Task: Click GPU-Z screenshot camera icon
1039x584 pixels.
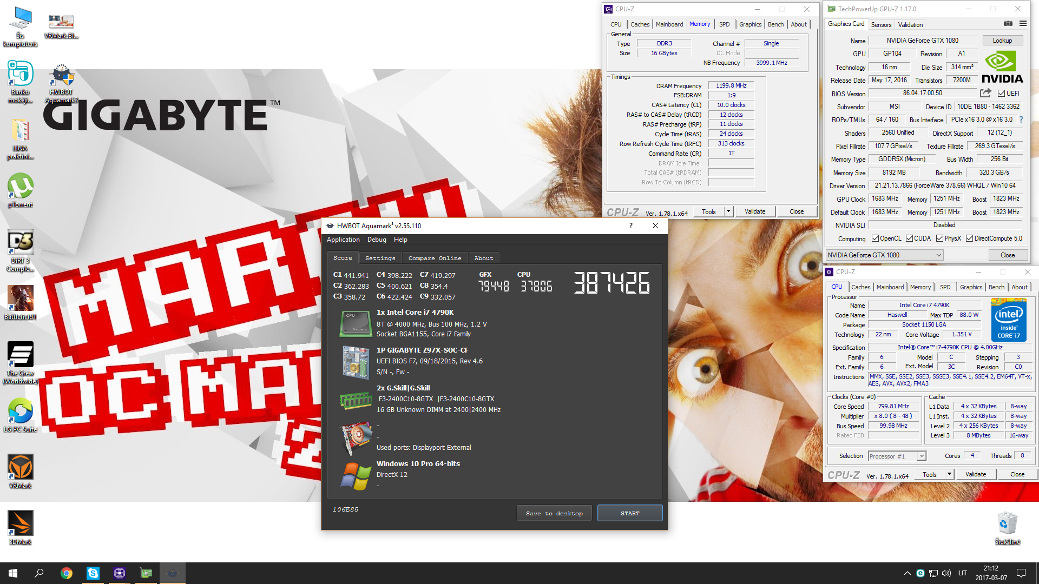Action: click(1008, 24)
